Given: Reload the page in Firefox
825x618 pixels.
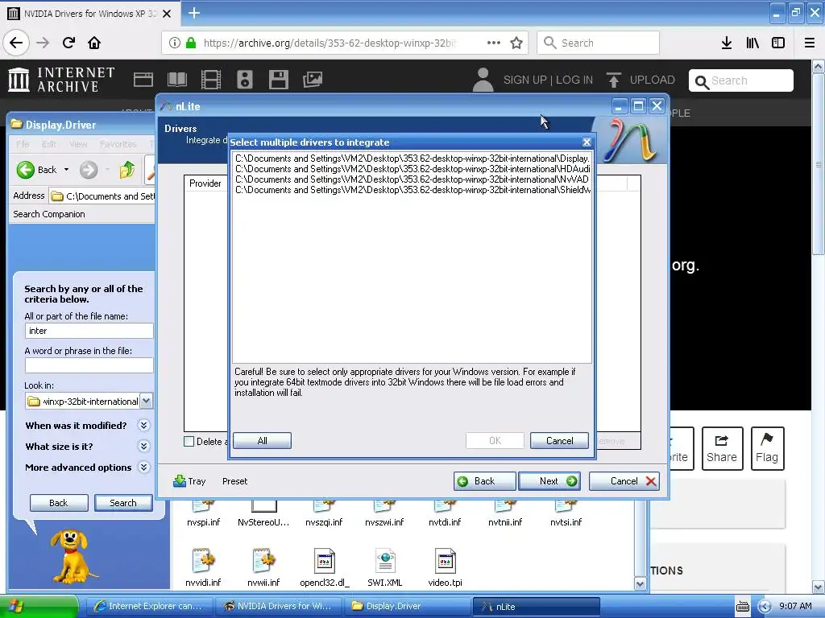Looking at the screenshot, I should point(68,43).
